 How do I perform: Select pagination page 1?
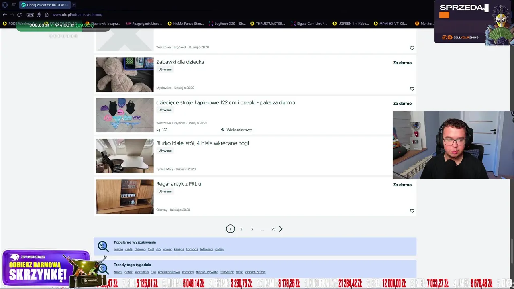(x=230, y=229)
